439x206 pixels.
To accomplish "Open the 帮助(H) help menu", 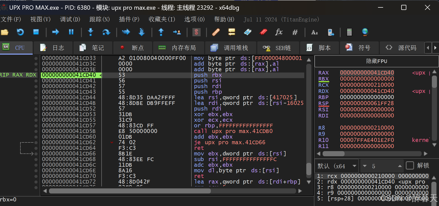I will (x=224, y=19).
